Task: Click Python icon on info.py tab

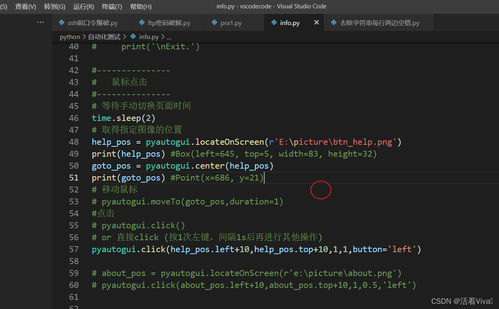Action: point(274,23)
